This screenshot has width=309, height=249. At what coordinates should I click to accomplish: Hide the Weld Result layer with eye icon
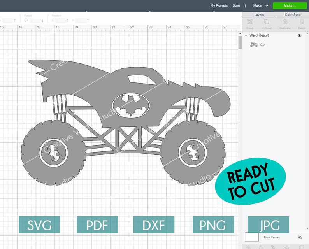point(299,35)
